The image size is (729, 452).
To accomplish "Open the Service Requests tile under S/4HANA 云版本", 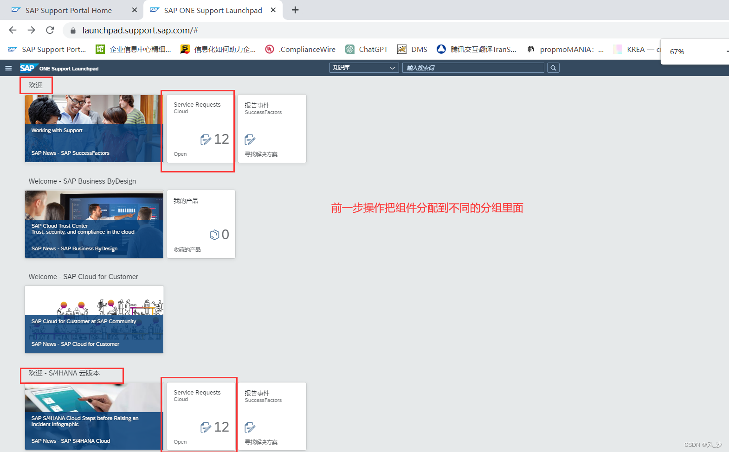I will (x=200, y=416).
